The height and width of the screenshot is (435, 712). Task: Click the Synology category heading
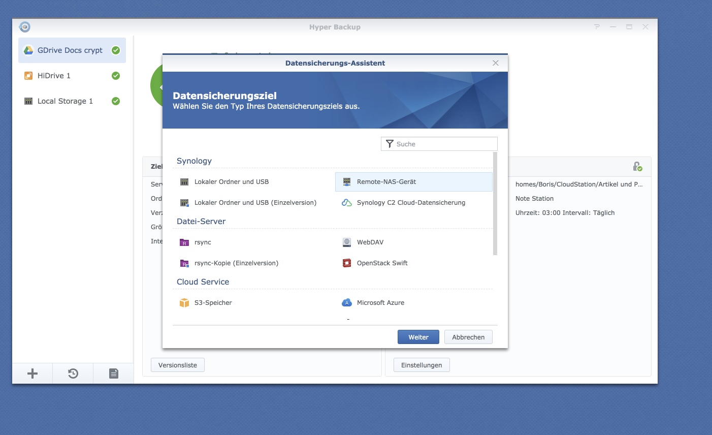click(x=194, y=161)
